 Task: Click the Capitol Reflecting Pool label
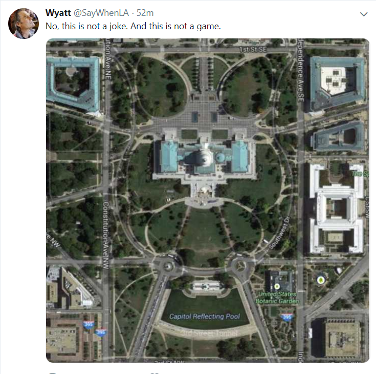pos(204,317)
